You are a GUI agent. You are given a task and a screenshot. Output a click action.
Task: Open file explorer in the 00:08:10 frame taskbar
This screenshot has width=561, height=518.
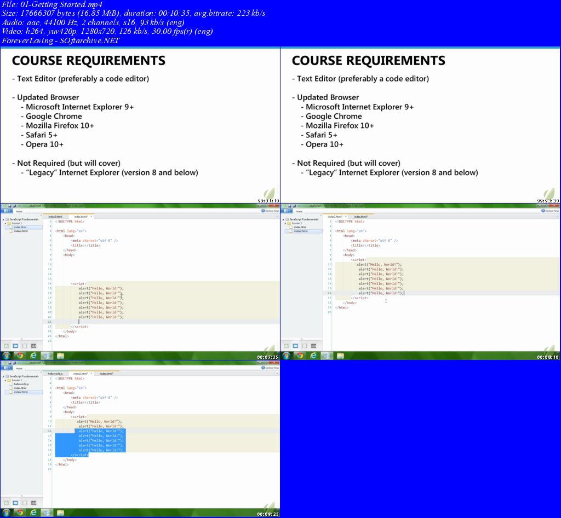pyautogui.click(x=340, y=356)
